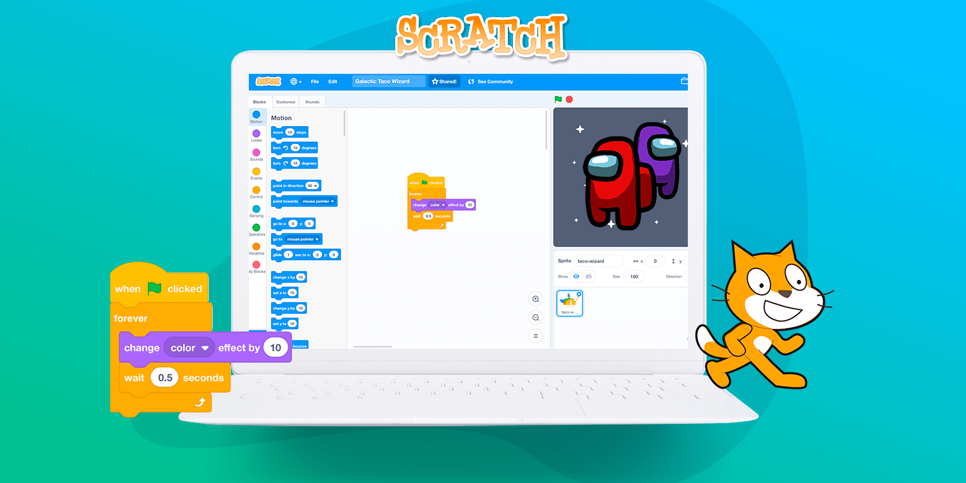
Task: Click the sprite Size field showing 100
Action: coord(634,277)
